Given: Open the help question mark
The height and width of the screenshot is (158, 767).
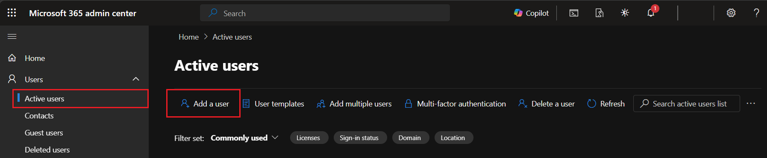Looking at the screenshot, I should 756,13.
